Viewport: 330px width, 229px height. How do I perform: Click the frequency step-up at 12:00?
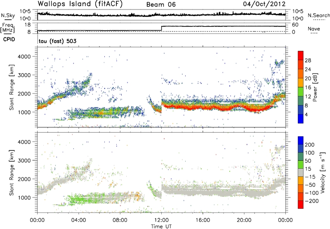click(161, 28)
